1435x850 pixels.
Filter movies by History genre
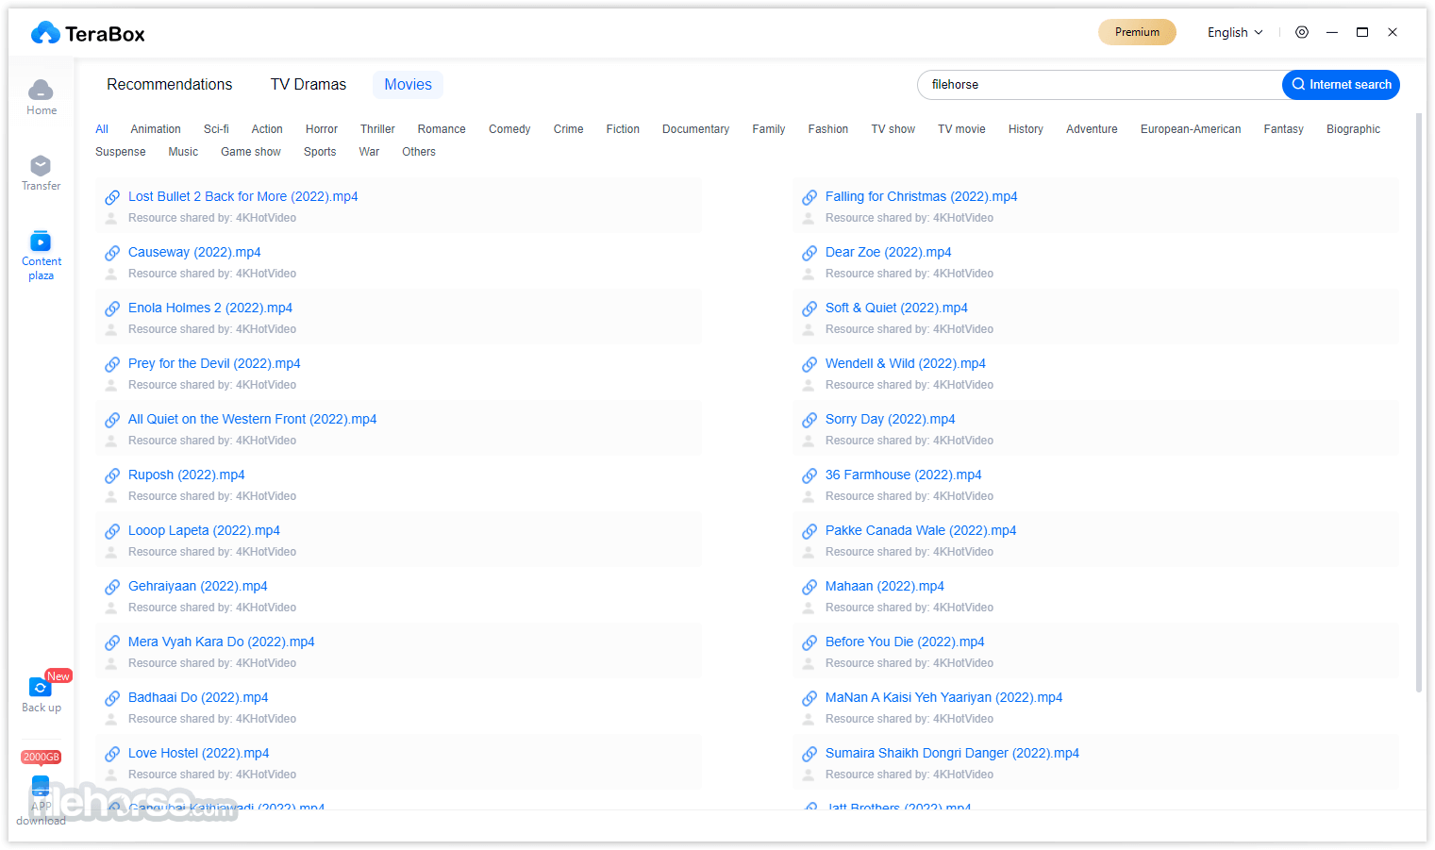(x=1026, y=129)
